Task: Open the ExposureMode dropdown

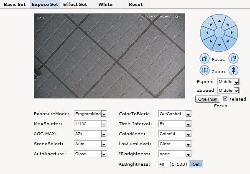Action: tap(90, 114)
